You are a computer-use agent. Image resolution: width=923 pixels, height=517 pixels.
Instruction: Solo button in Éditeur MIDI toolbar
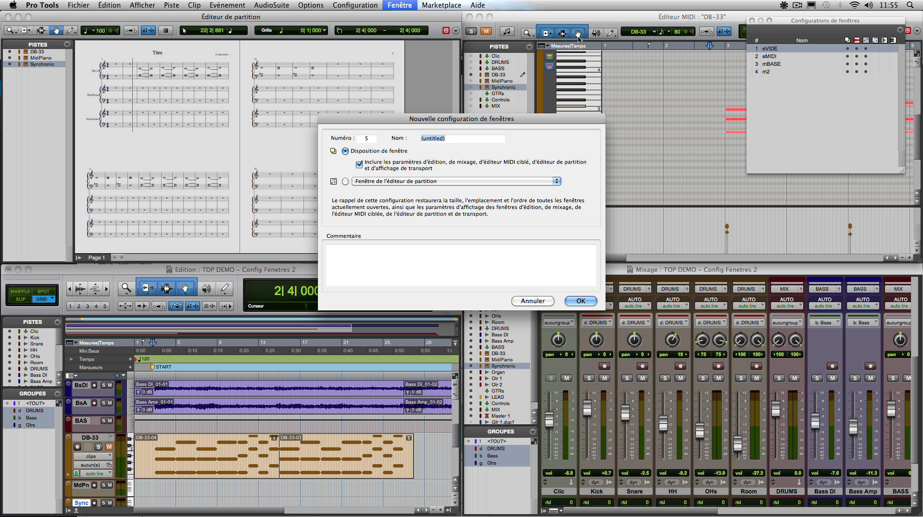471,31
